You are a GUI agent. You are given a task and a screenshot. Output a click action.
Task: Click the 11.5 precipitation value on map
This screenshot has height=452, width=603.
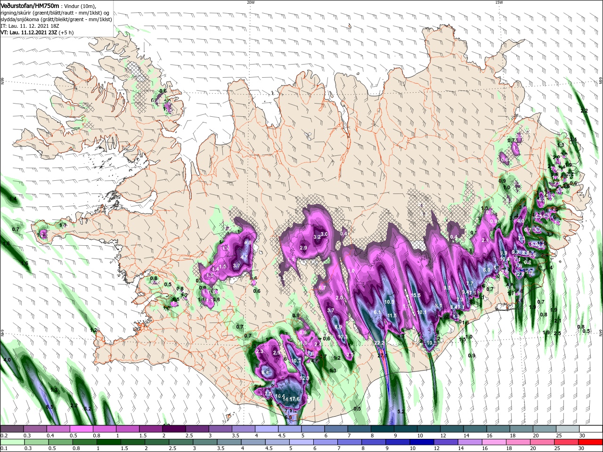click(391, 315)
